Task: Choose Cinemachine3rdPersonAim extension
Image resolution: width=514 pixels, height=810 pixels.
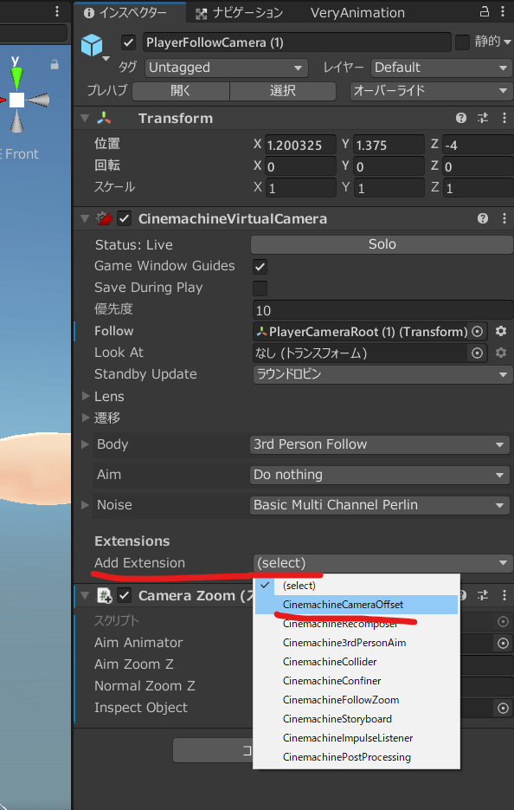Action: pyautogui.click(x=357, y=643)
